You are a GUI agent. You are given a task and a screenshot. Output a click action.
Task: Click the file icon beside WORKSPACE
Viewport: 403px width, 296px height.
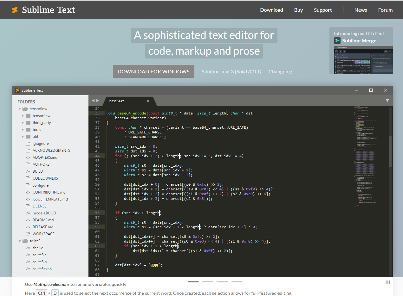[28, 234]
